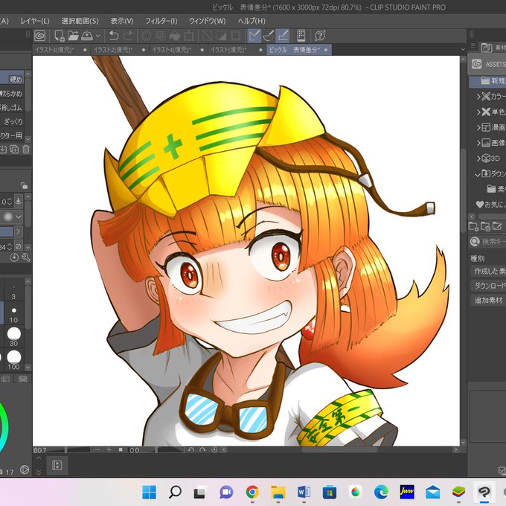506x506 pixels.
Task: Open the save options dropdown arrow
Action: (x=97, y=36)
